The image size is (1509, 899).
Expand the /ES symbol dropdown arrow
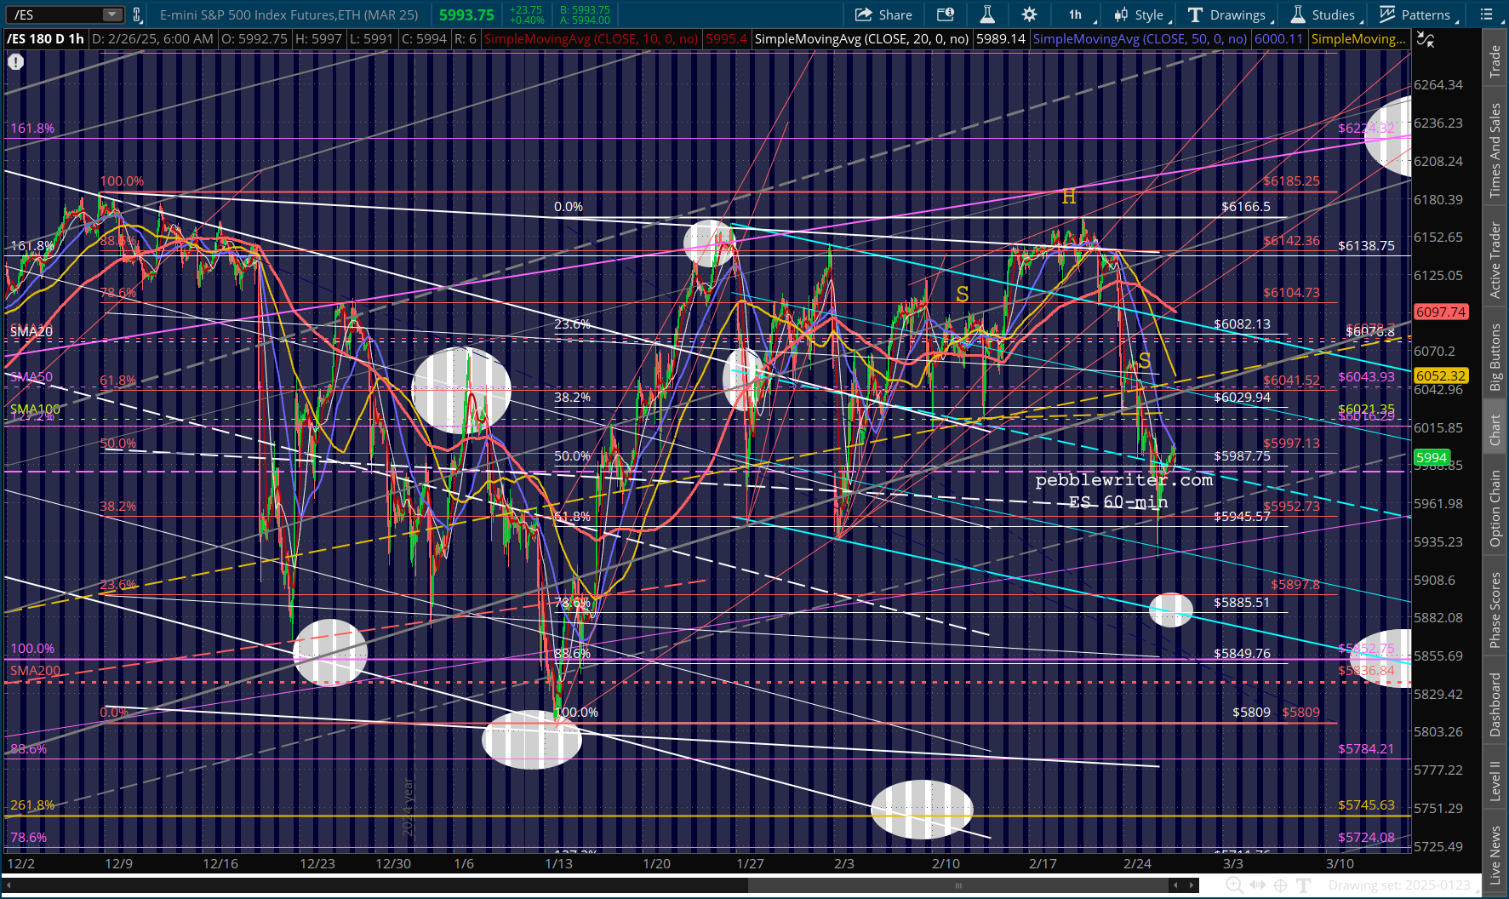pos(112,14)
